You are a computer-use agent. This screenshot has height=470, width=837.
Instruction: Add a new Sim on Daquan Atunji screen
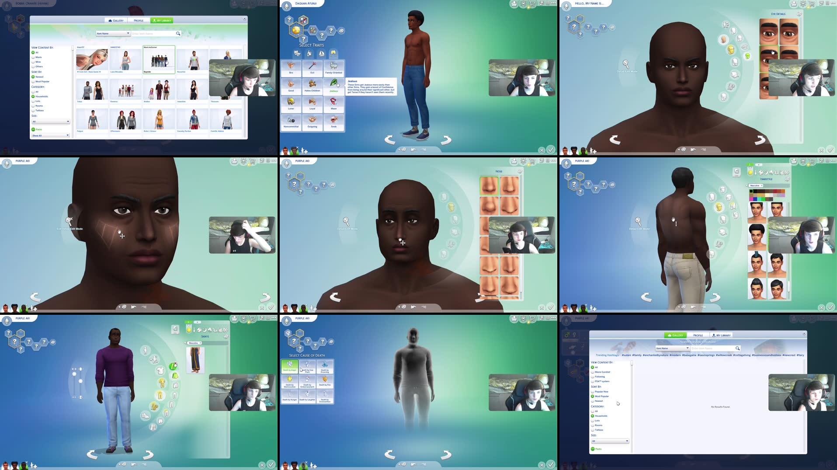coord(305,151)
